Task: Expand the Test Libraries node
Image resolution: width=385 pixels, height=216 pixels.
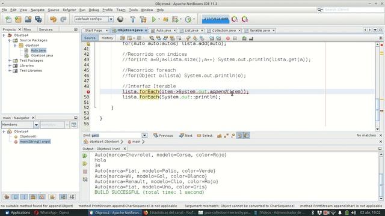Action: click(10, 71)
